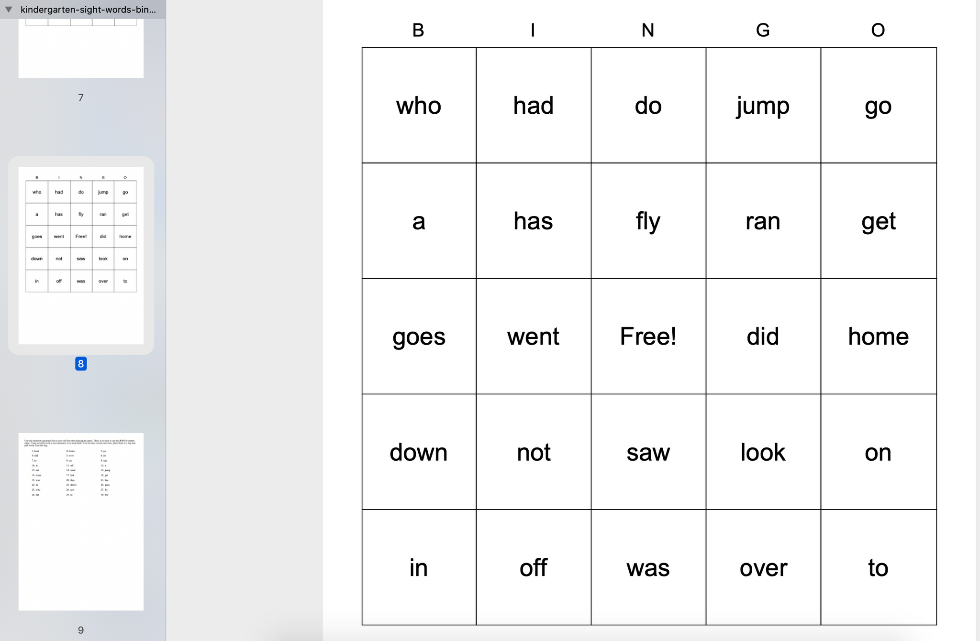Select the page 9 word list thumbnail
Viewport: 980px width, 641px height.
[x=80, y=521]
